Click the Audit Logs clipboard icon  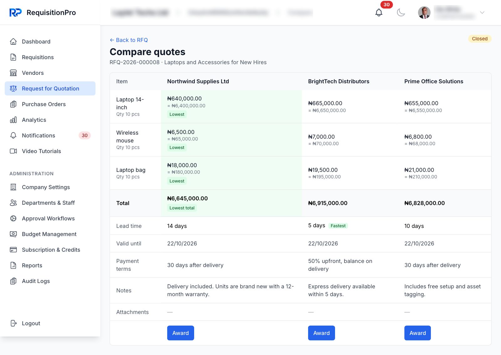13,281
